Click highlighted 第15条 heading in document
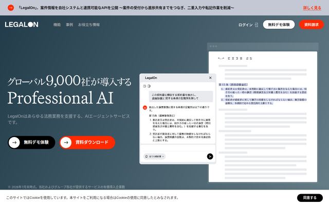 click(x=233, y=84)
